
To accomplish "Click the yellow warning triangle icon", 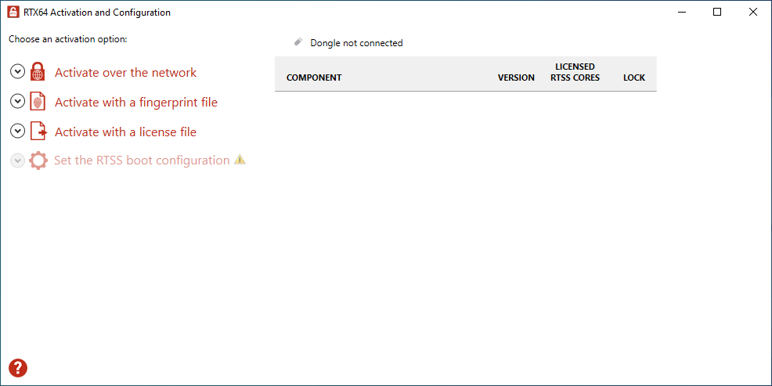I will click(x=240, y=160).
